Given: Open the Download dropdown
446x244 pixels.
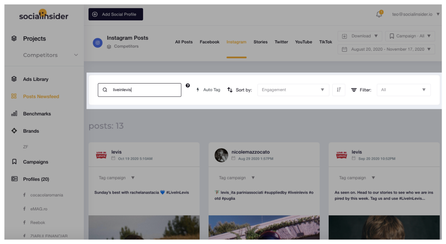Looking at the screenshot, I should click(360, 36).
